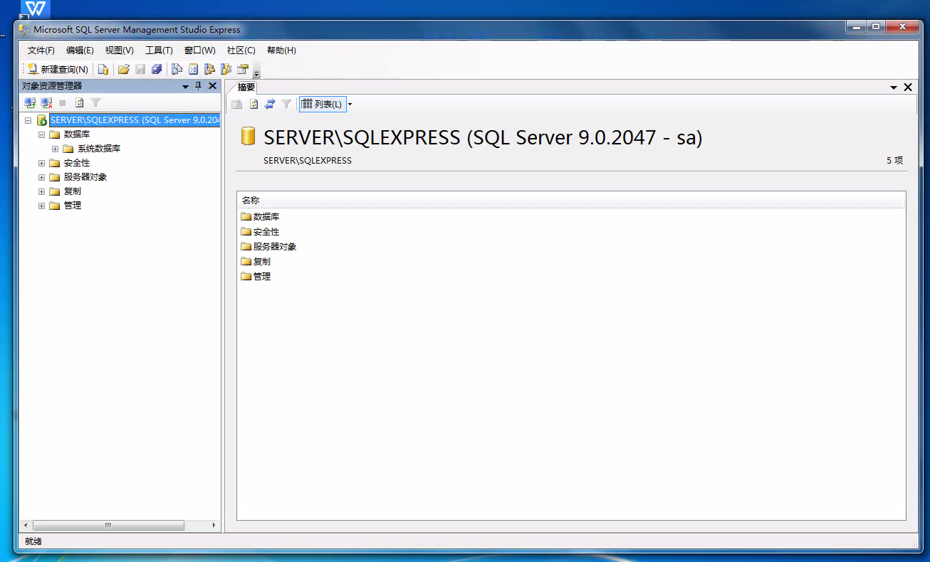Select 数据库 in the Object Explorer tree
Screen dimensions: 930x562
77,134
